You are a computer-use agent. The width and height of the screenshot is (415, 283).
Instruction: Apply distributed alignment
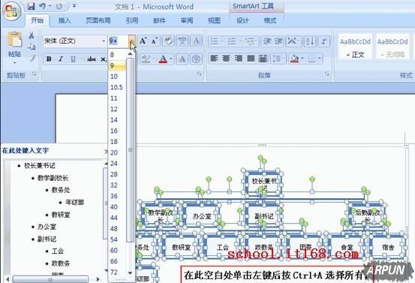point(263,59)
